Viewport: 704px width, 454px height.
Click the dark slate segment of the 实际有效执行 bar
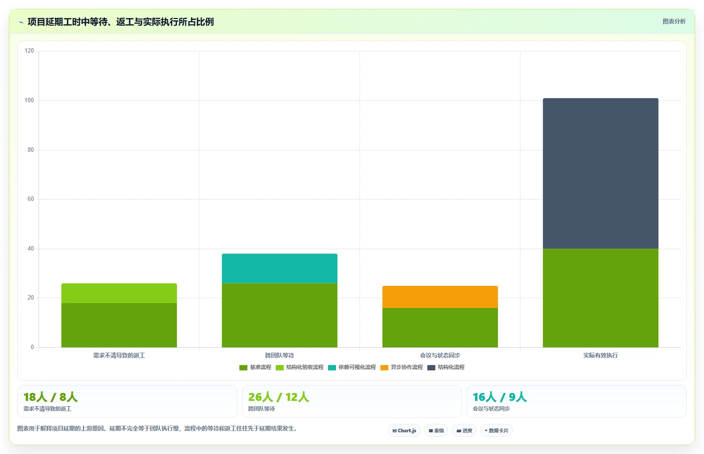[600, 173]
